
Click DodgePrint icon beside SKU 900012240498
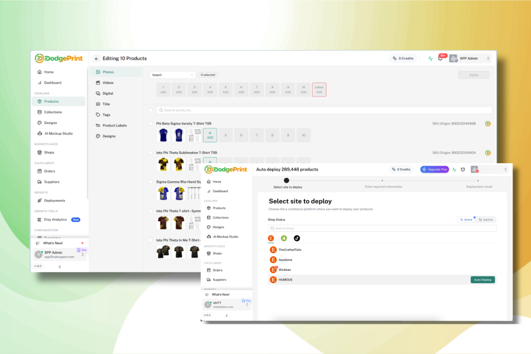tap(488, 123)
